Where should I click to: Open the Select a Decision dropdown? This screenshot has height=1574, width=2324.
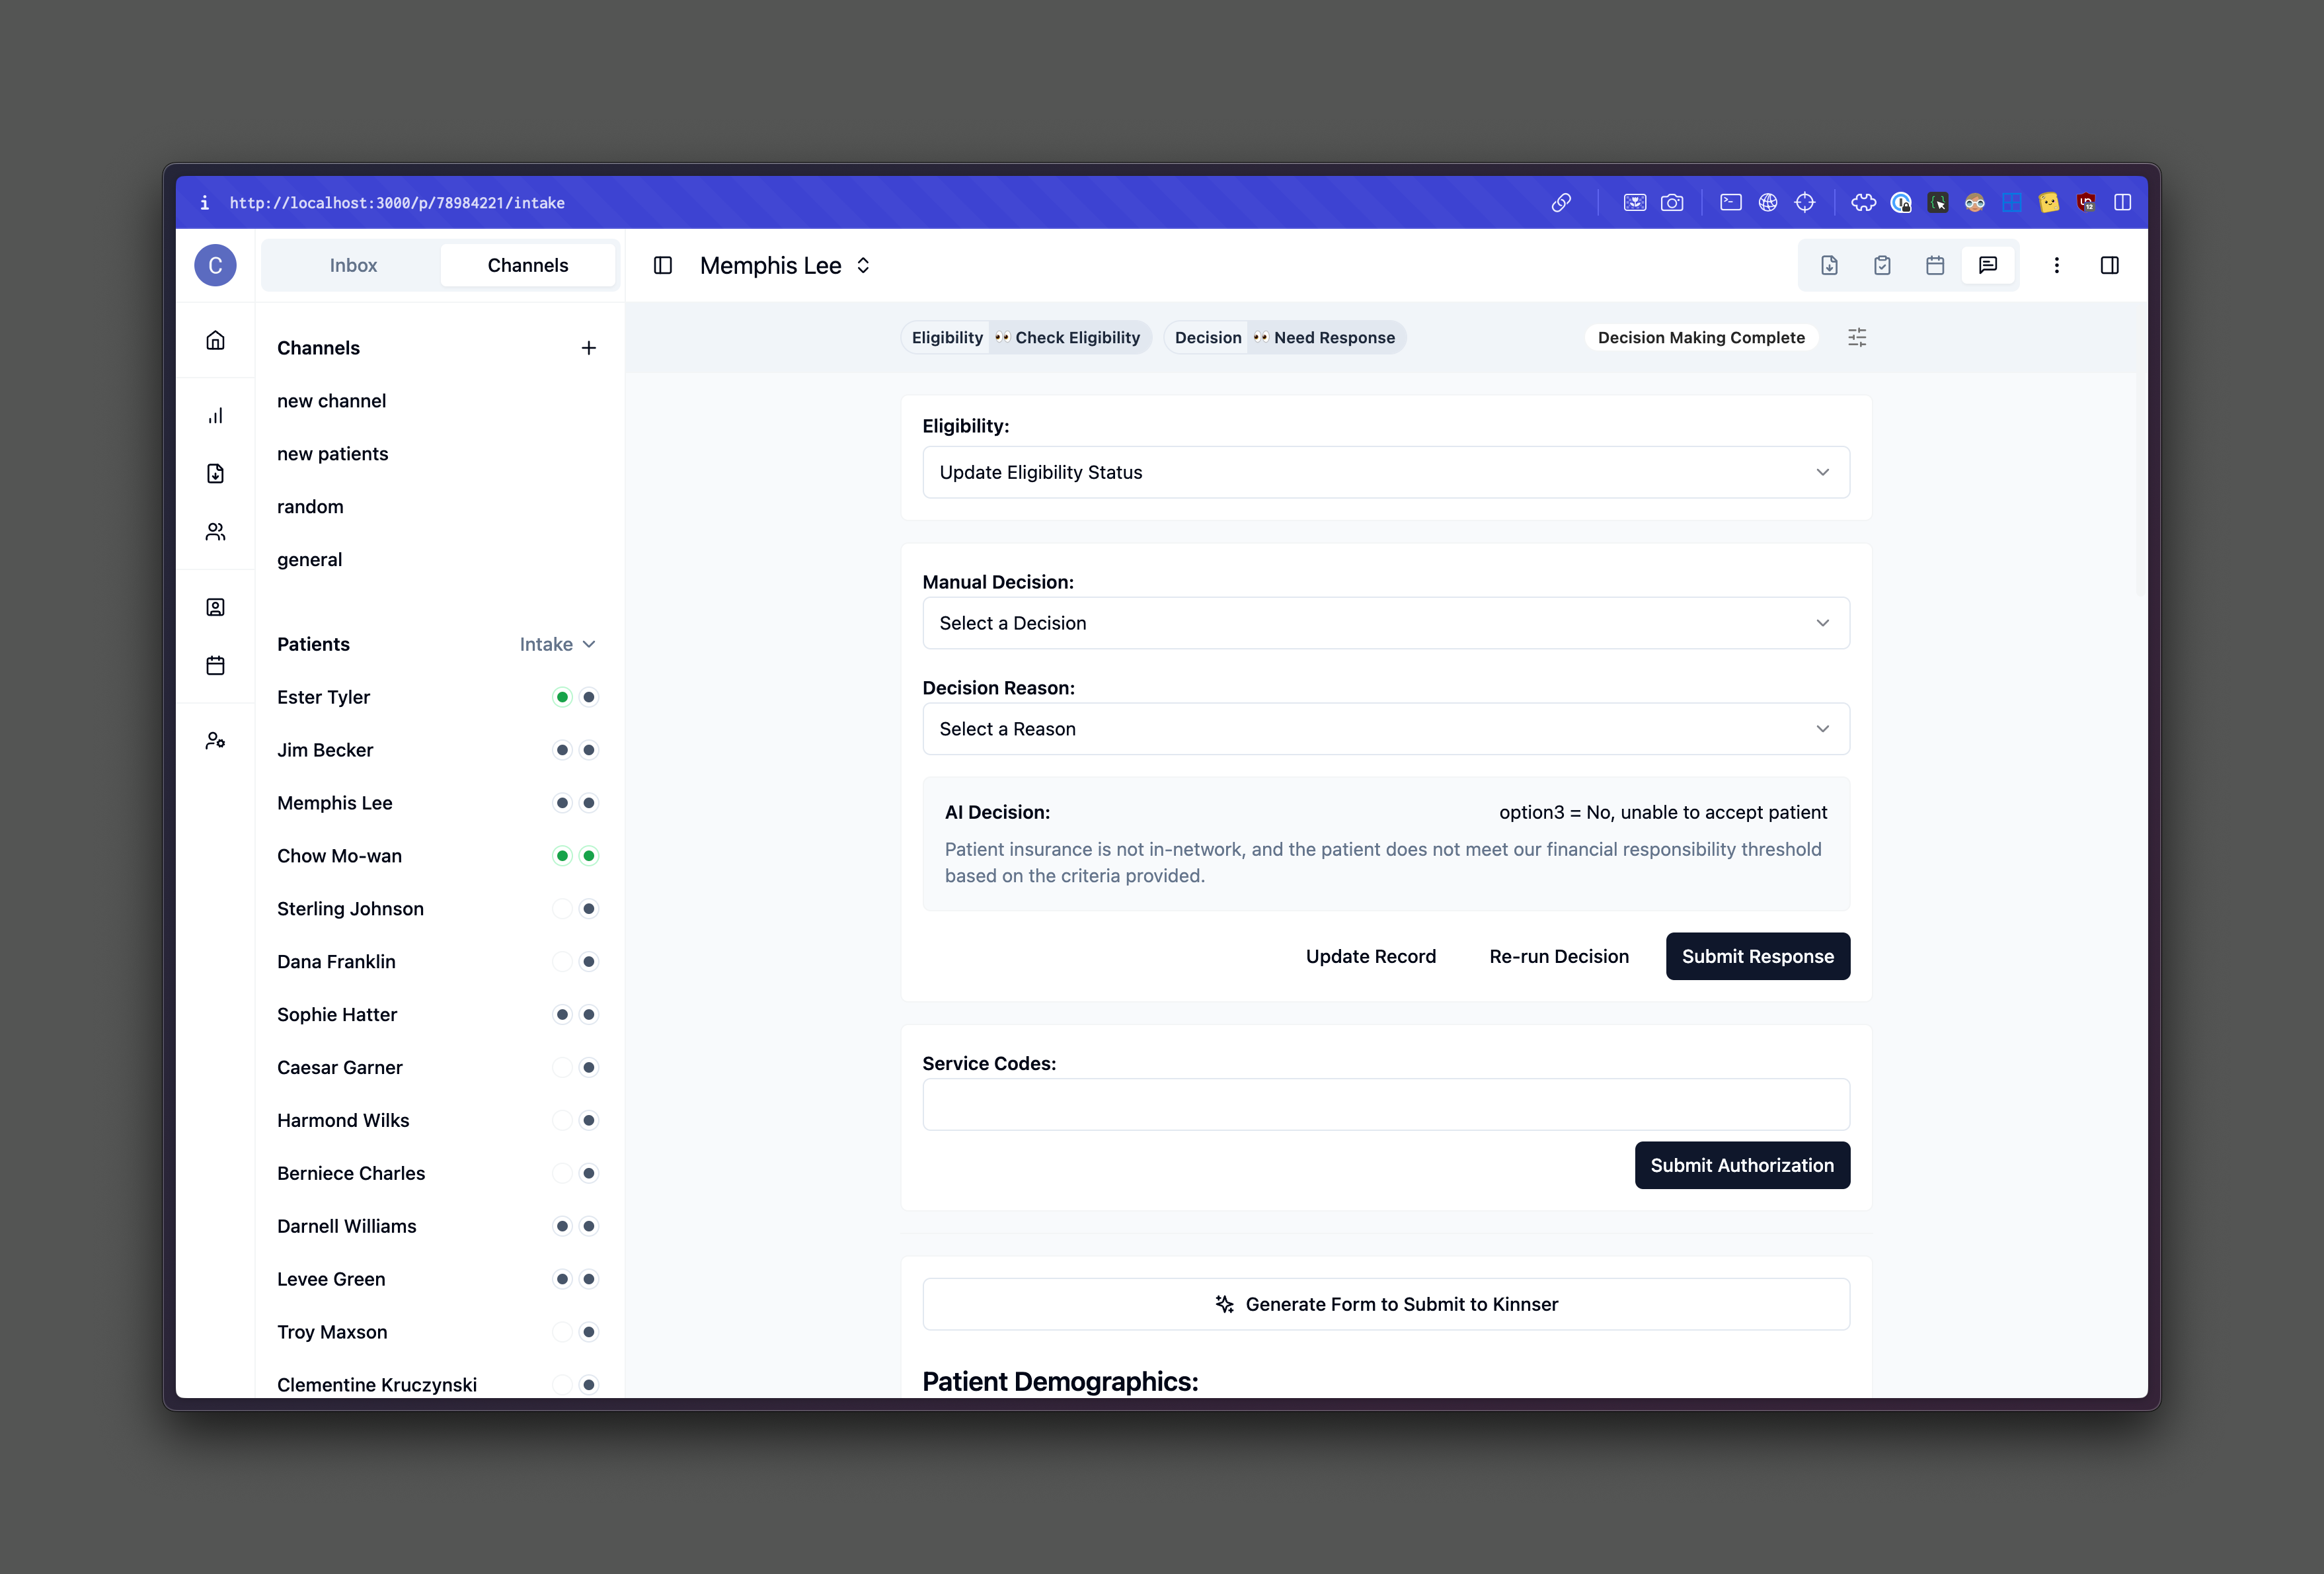tap(1385, 622)
